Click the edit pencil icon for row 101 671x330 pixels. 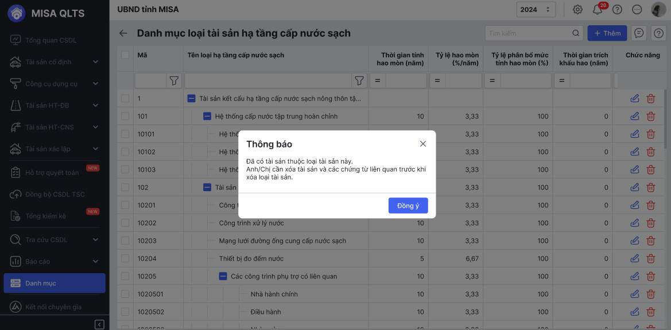pyautogui.click(x=635, y=117)
